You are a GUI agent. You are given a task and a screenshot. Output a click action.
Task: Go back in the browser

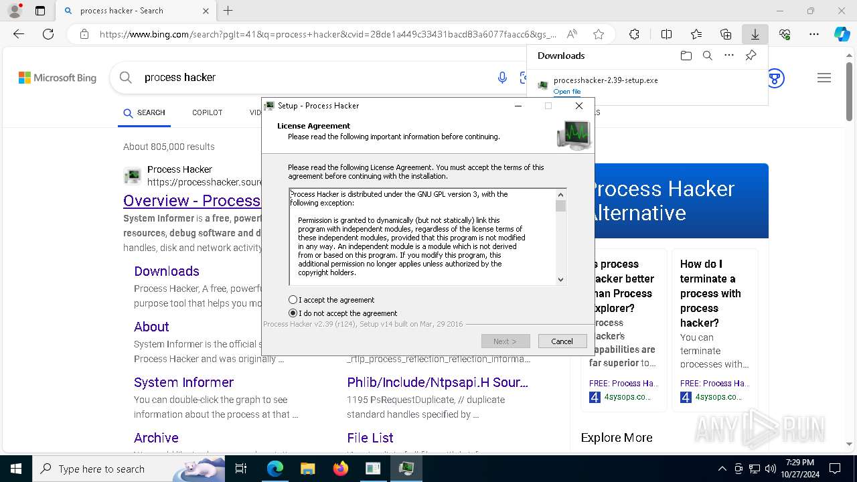[19, 34]
